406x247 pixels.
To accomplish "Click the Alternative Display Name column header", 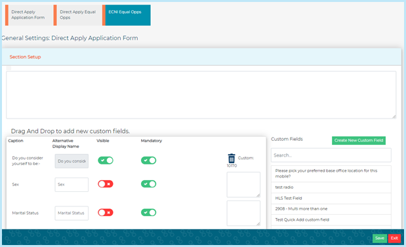I will point(66,143).
